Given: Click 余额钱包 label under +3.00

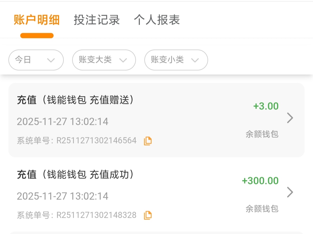Looking at the screenshot, I should tap(262, 134).
